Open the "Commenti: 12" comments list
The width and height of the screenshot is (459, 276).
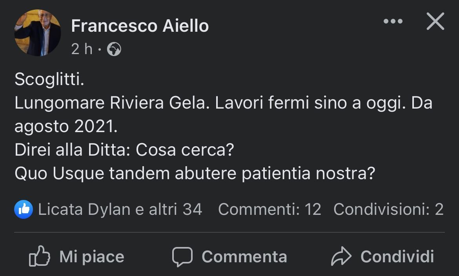coord(270,209)
